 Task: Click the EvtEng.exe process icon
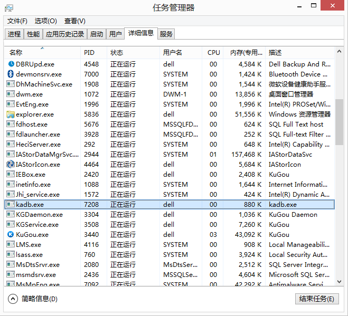pyautogui.click(x=11, y=104)
